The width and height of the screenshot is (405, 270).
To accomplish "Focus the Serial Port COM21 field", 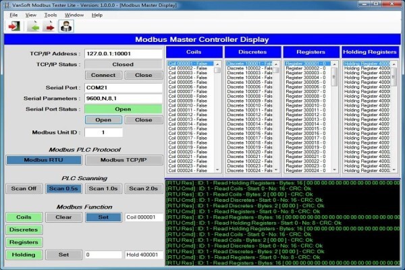I will (124, 88).
